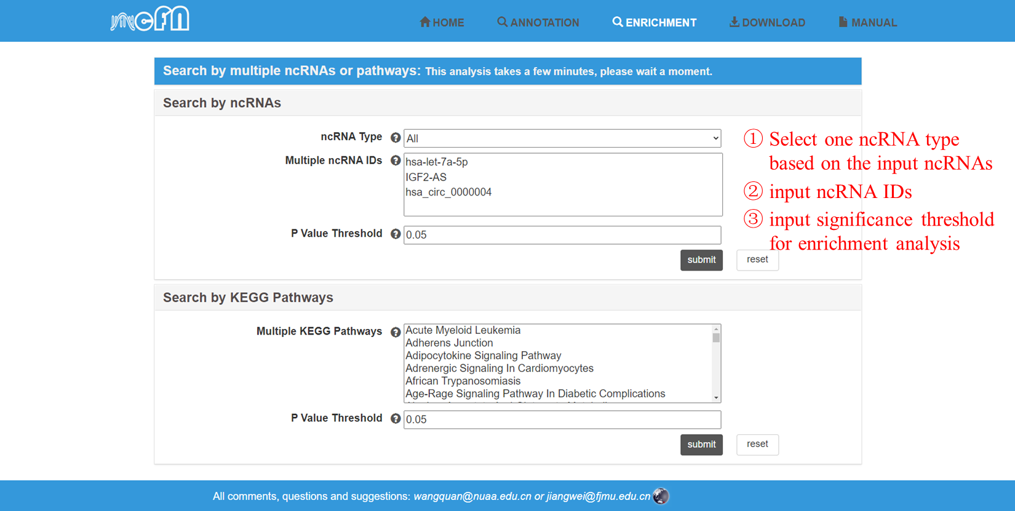This screenshot has height=511, width=1015.
Task: Click help icon beside Multiple ncRNA IDs
Action: [396, 160]
